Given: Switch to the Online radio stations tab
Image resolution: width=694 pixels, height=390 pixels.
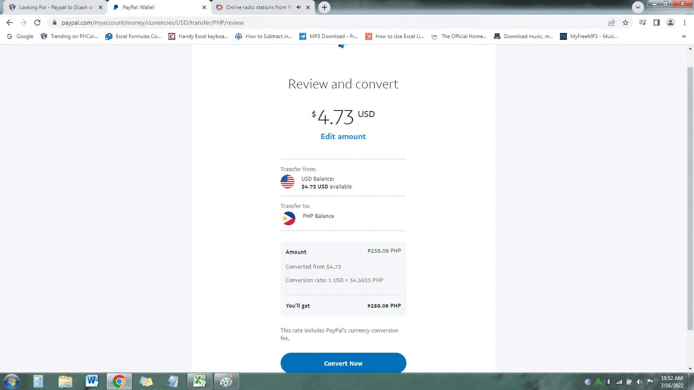Looking at the screenshot, I should click(x=263, y=7).
